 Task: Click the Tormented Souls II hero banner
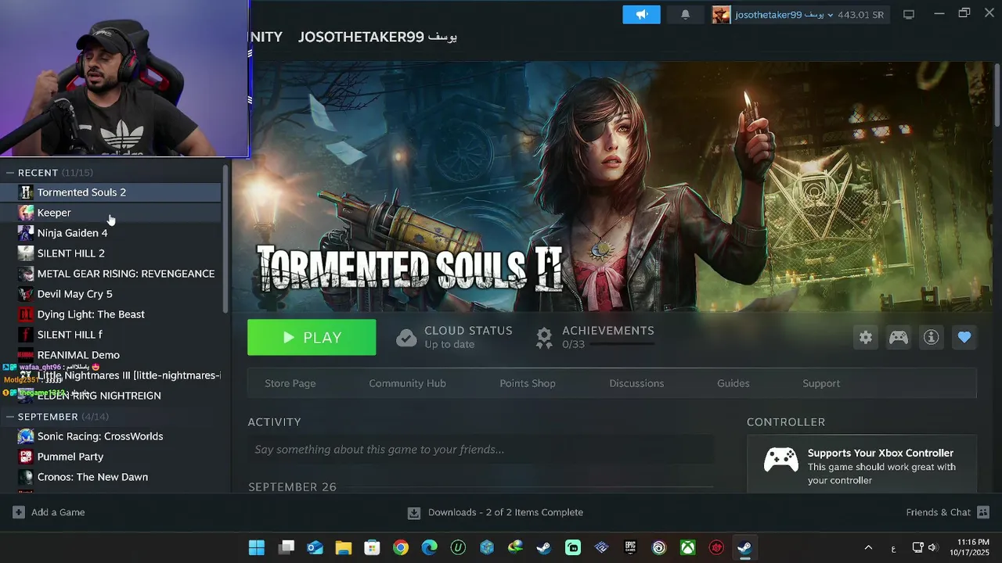(x=613, y=188)
